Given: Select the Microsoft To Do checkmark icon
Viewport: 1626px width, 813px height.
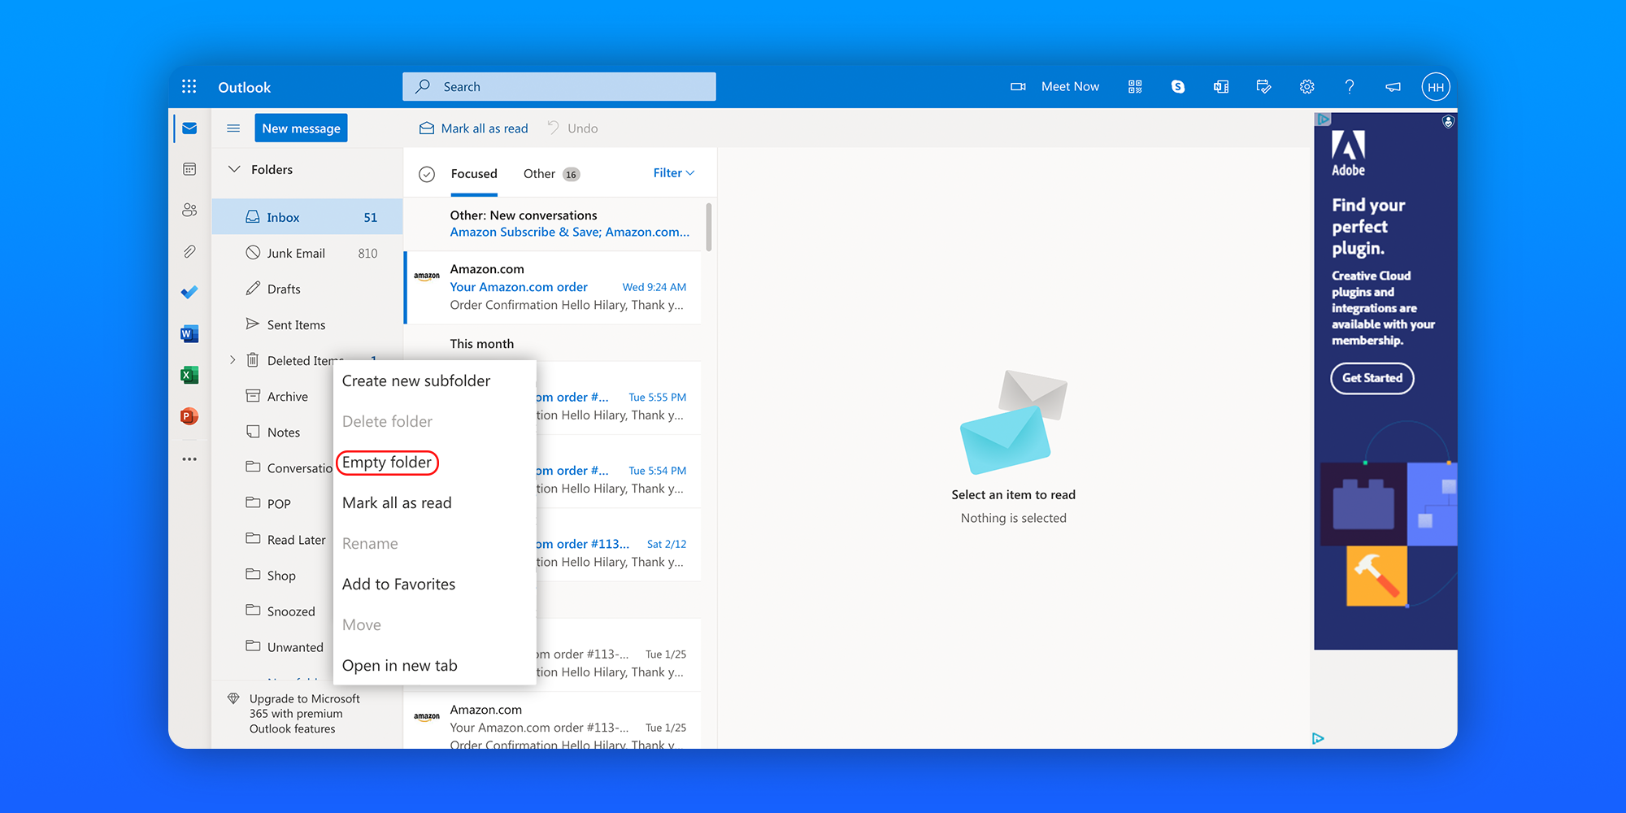Looking at the screenshot, I should coord(189,292).
